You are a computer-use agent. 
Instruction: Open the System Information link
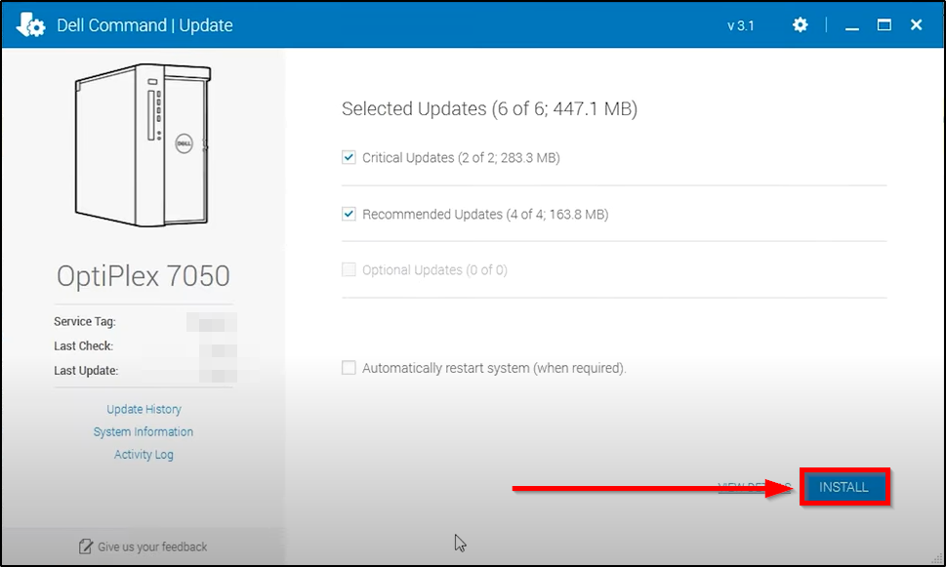pyautogui.click(x=144, y=432)
